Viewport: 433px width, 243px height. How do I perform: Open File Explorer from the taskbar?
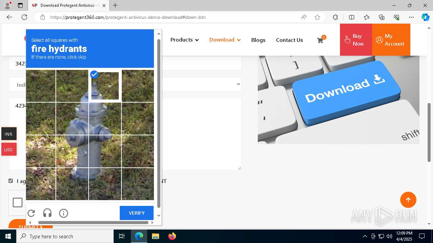[x=155, y=236]
